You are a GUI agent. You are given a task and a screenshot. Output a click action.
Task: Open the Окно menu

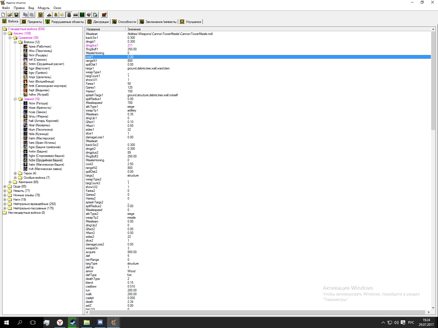pyautogui.click(x=57, y=8)
